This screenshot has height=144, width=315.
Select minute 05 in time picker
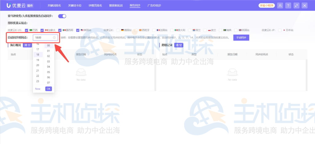49,72
